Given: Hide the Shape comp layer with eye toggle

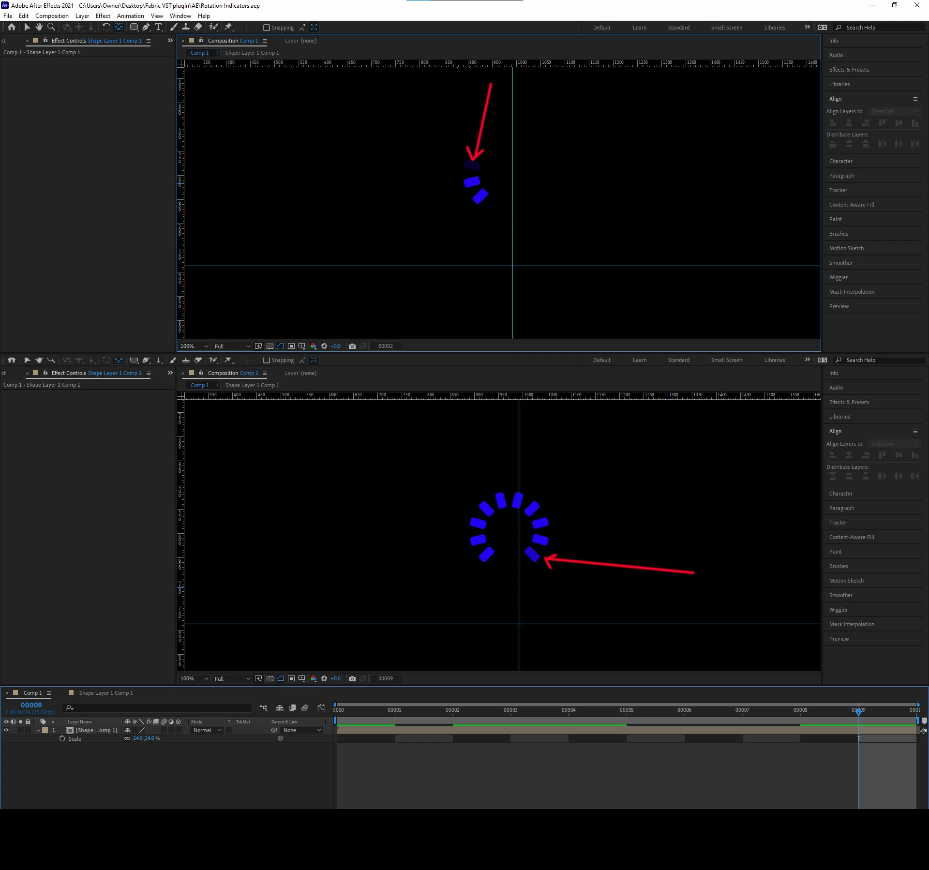Looking at the screenshot, I should (6, 730).
